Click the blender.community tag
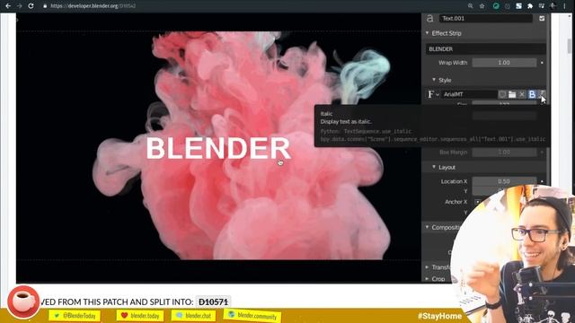 click(252, 315)
